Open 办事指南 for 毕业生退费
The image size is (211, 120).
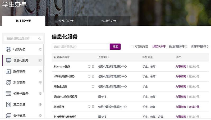coord(181,86)
